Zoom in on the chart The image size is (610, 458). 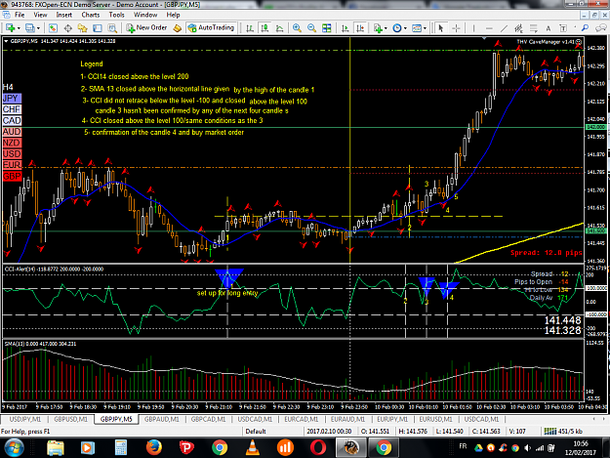(297, 28)
